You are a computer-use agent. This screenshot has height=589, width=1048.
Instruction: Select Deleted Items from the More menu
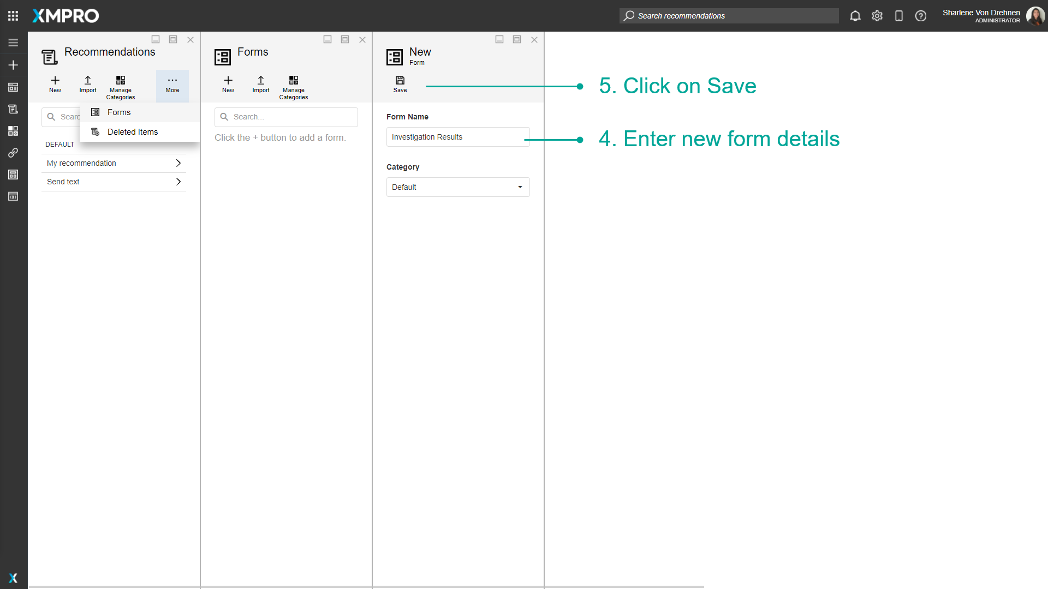[x=133, y=132]
